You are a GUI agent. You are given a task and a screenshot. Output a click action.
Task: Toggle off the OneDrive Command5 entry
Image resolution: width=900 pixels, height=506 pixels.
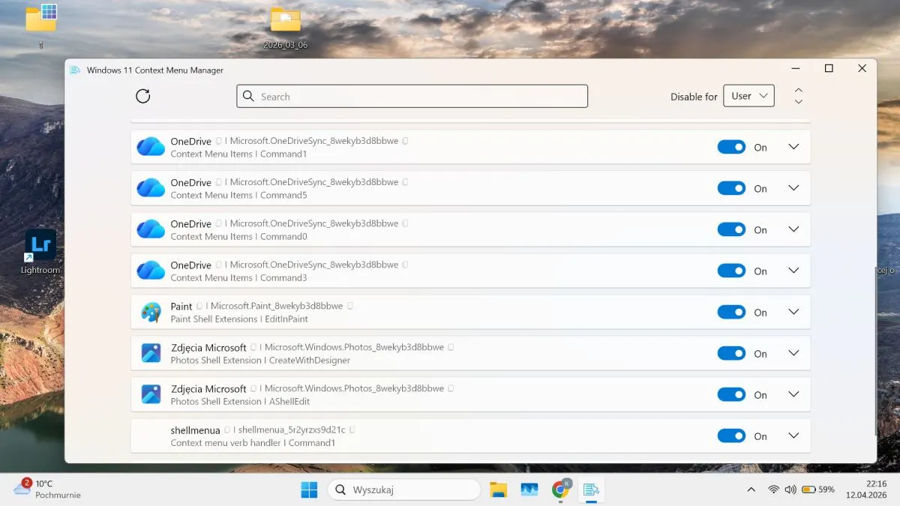pos(731,188)
